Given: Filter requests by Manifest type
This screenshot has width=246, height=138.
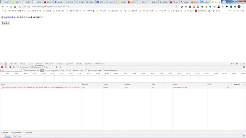Looking at the screenshot, I should tap(75, 71).
